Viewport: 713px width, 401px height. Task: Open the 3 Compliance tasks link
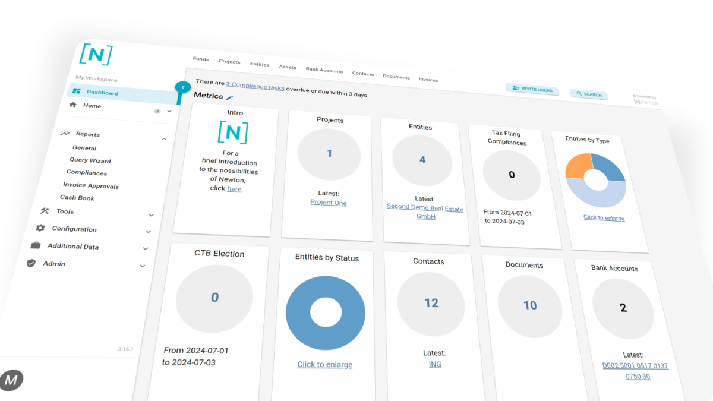tap(255, 87)
